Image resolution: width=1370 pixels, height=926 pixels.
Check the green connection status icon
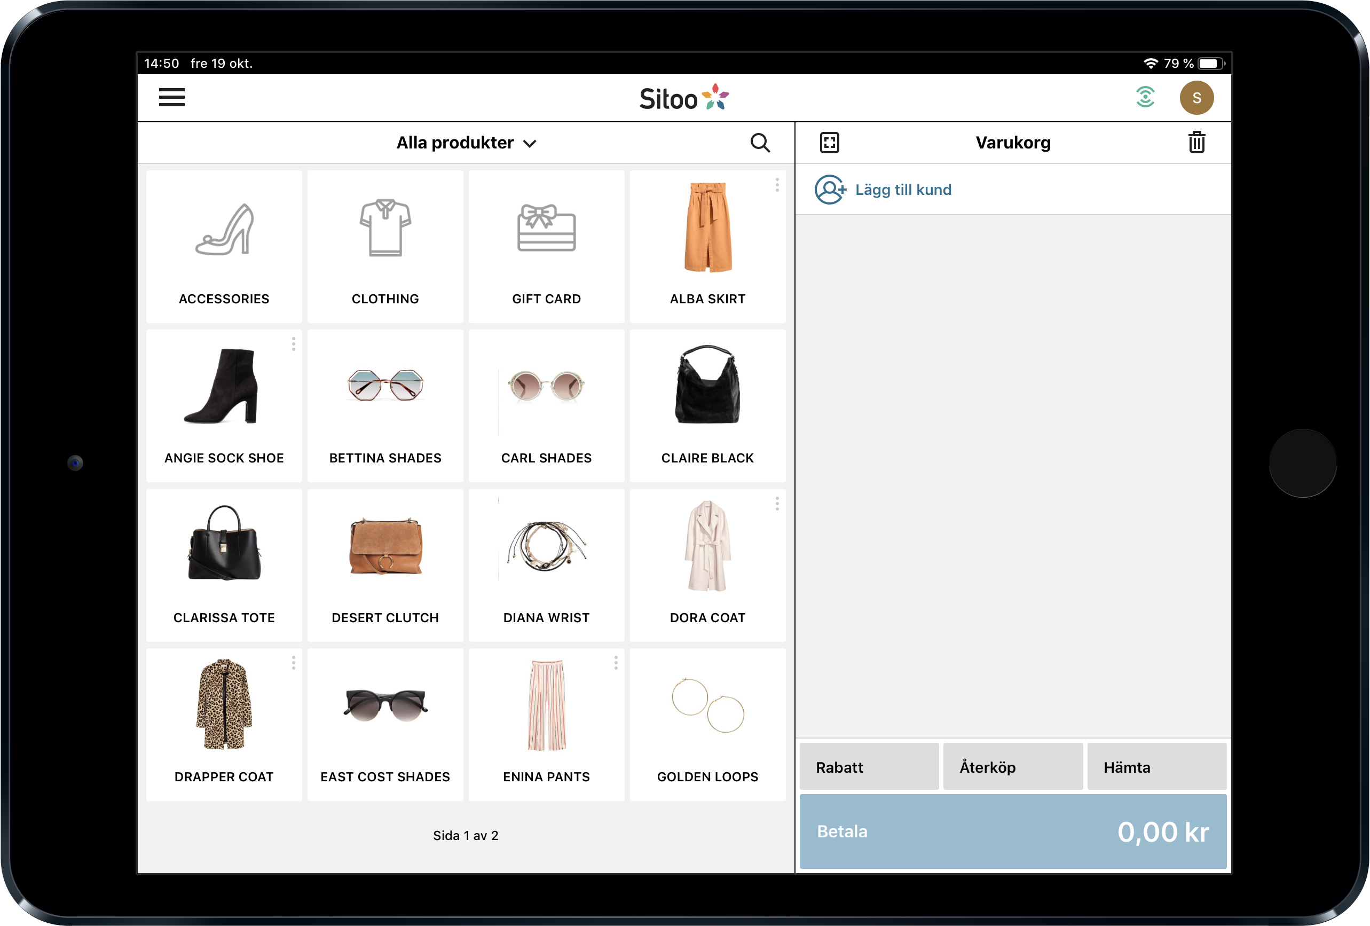(x=1145, y=97)
